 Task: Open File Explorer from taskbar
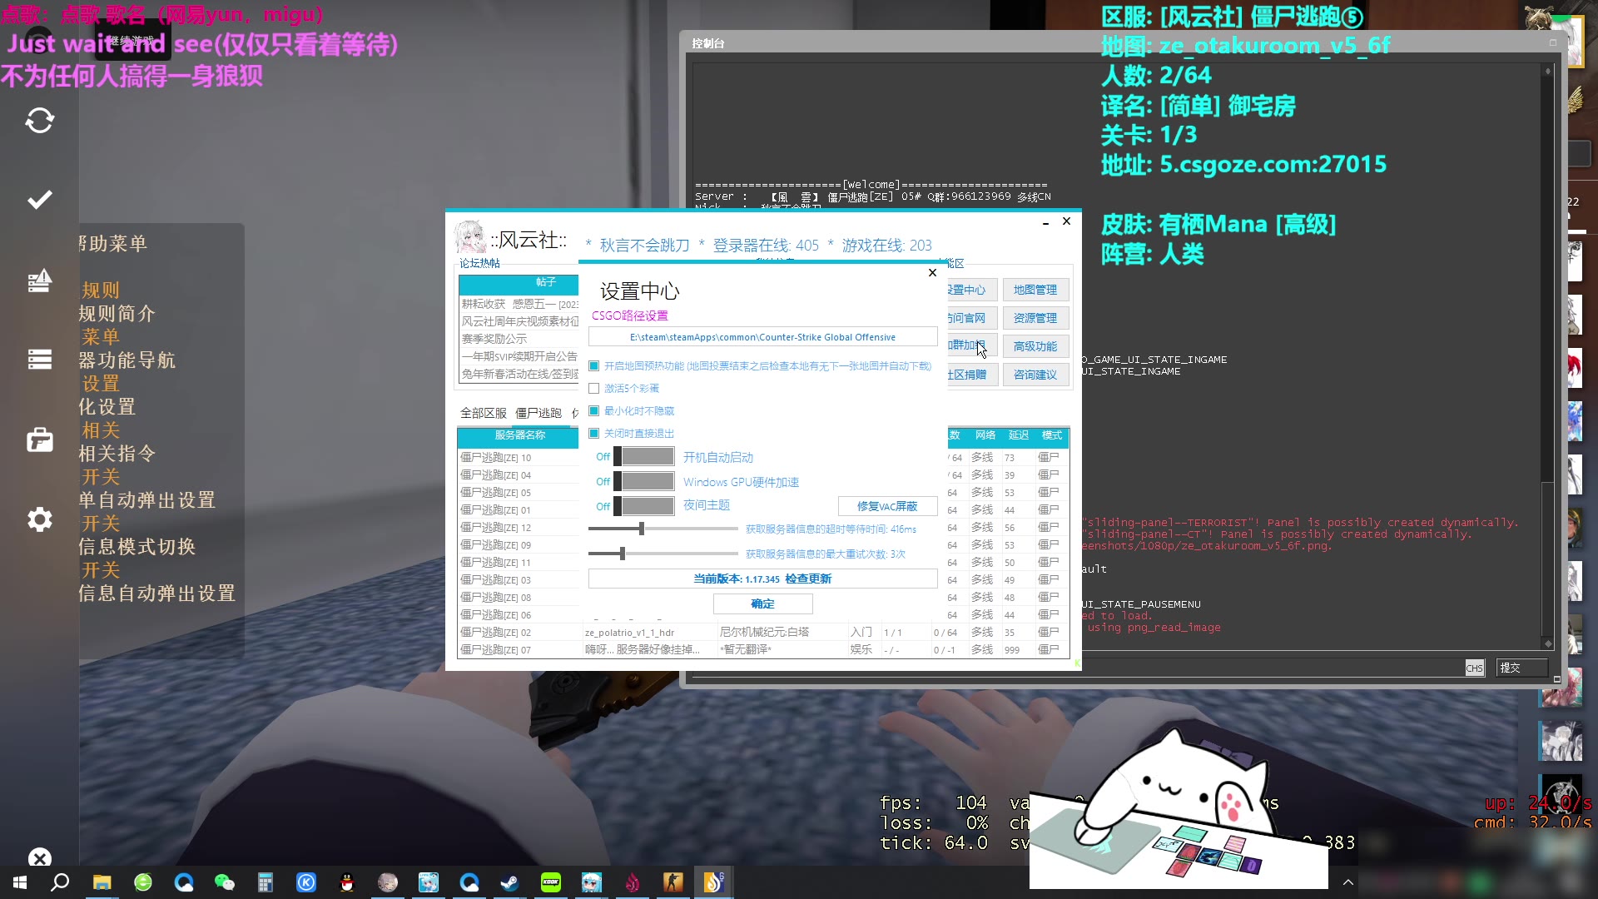click(x=102, y=882)
